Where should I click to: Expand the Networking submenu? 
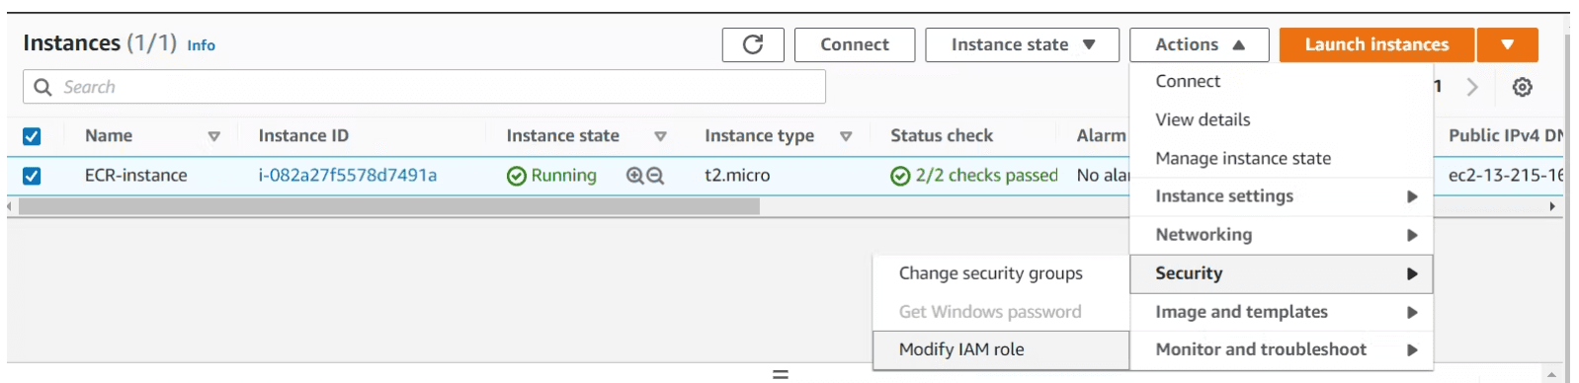tap(1281, 235)
